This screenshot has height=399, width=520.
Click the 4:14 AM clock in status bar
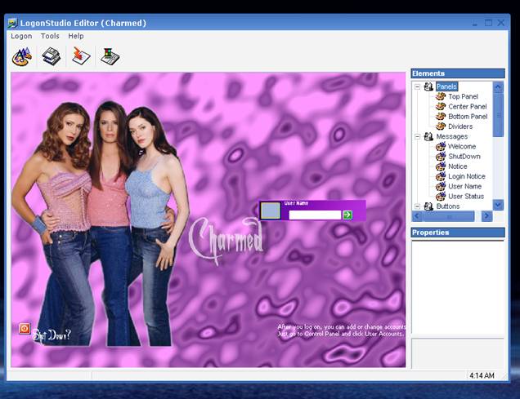[482, 375]
